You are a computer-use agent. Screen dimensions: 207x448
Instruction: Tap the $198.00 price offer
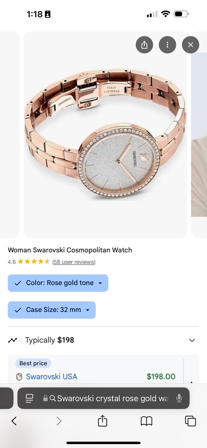pos(161,377)
